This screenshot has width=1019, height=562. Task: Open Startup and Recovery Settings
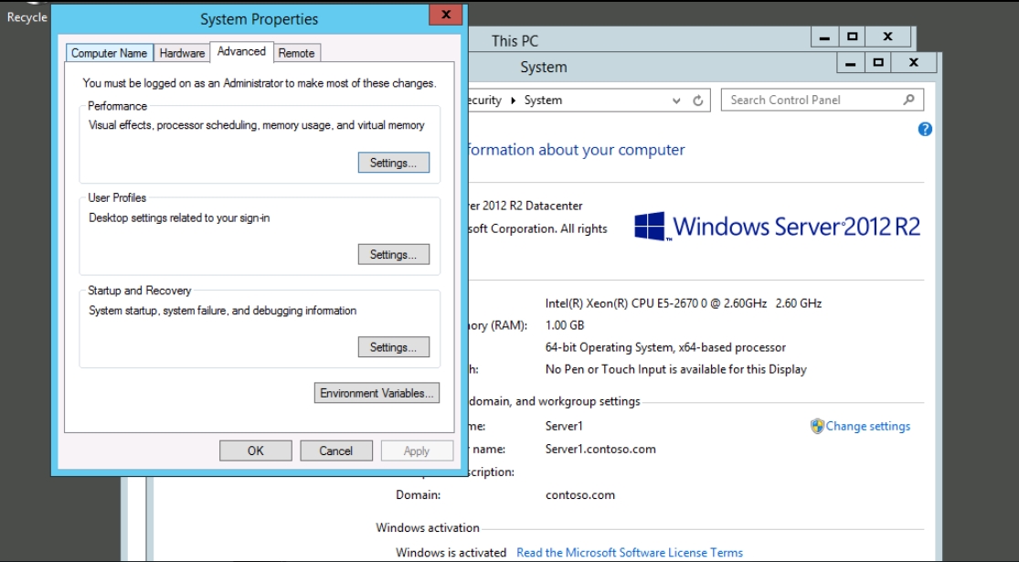point(393,347)
